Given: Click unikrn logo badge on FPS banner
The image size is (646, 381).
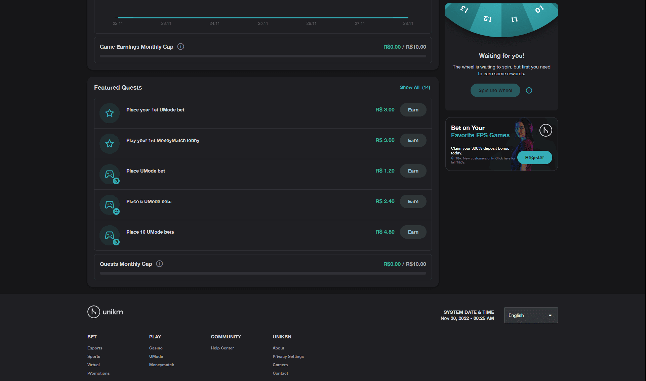Looking at the screenshot, I should coord(546,130).
